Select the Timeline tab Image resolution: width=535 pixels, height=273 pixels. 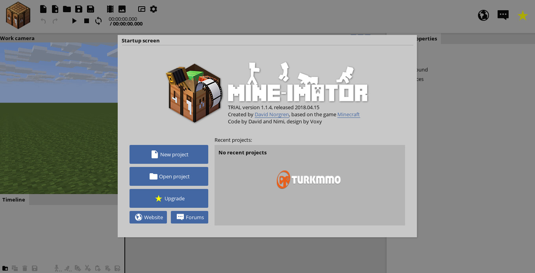point(14,200)
